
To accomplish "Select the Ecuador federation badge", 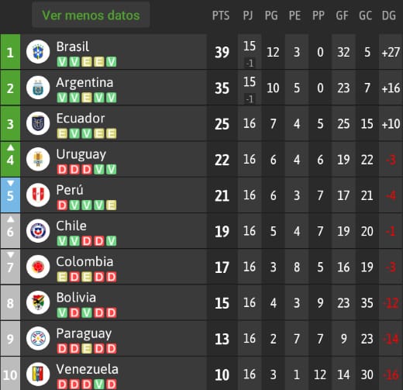I will click(38, 123).
